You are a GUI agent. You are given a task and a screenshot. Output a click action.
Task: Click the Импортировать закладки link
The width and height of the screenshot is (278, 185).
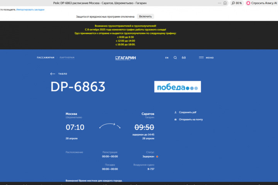click(30, 10)
